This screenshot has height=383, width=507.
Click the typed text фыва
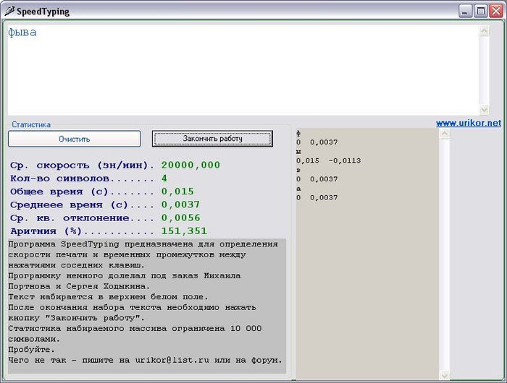[22, 33]
